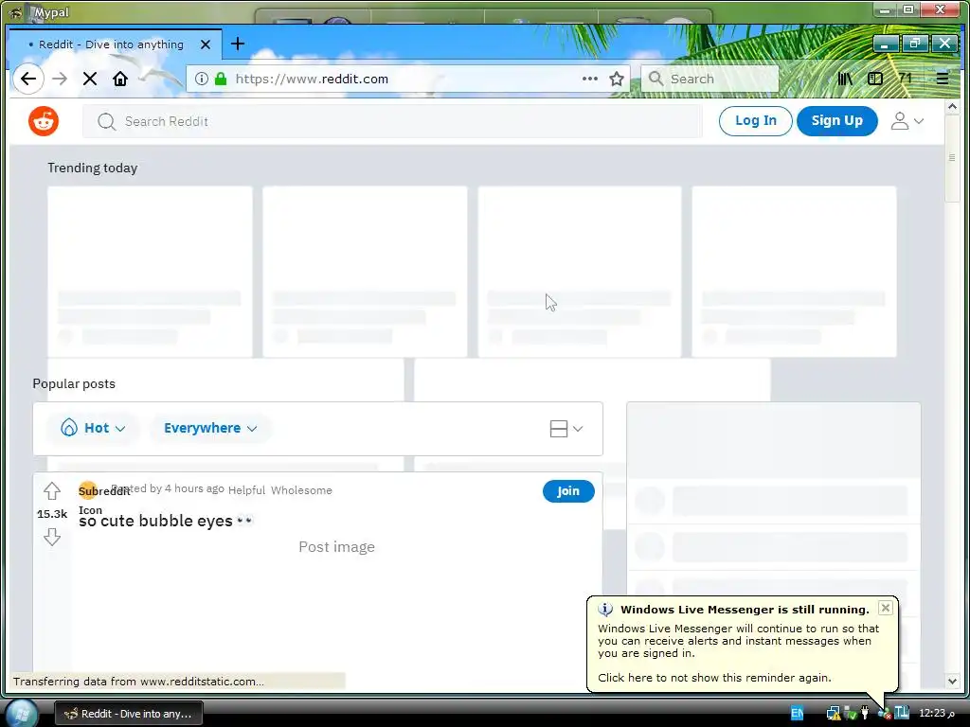Click the subreddit icon on the post
This screenshot has height=727, width=970.
(88, 491)
